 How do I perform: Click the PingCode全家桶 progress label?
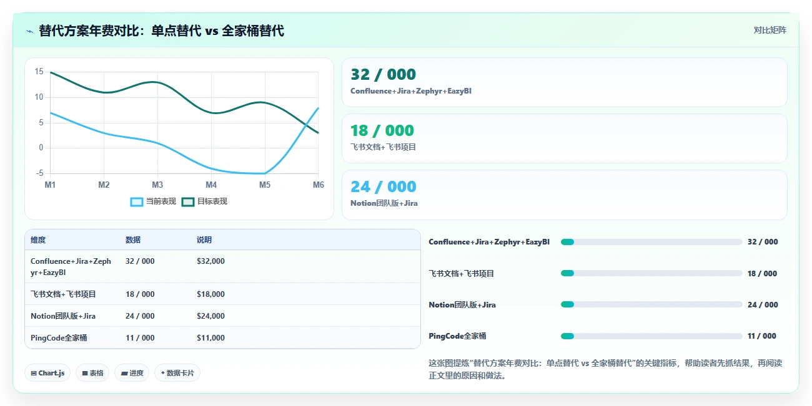(x=457, y=336)
